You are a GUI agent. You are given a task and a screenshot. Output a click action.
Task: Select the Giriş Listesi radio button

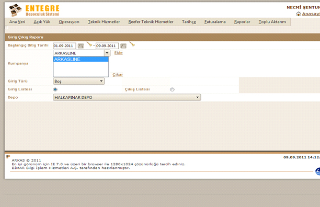point(55,89)
